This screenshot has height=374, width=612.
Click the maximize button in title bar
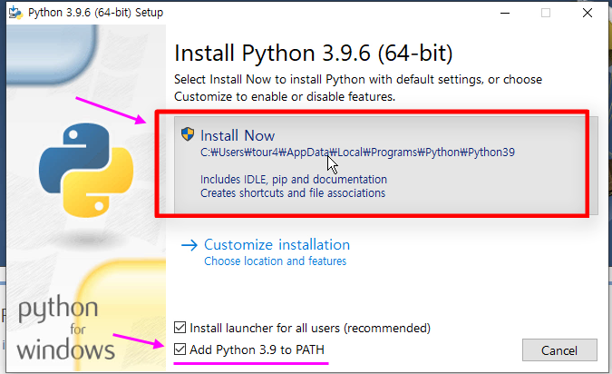coord(546,13)
